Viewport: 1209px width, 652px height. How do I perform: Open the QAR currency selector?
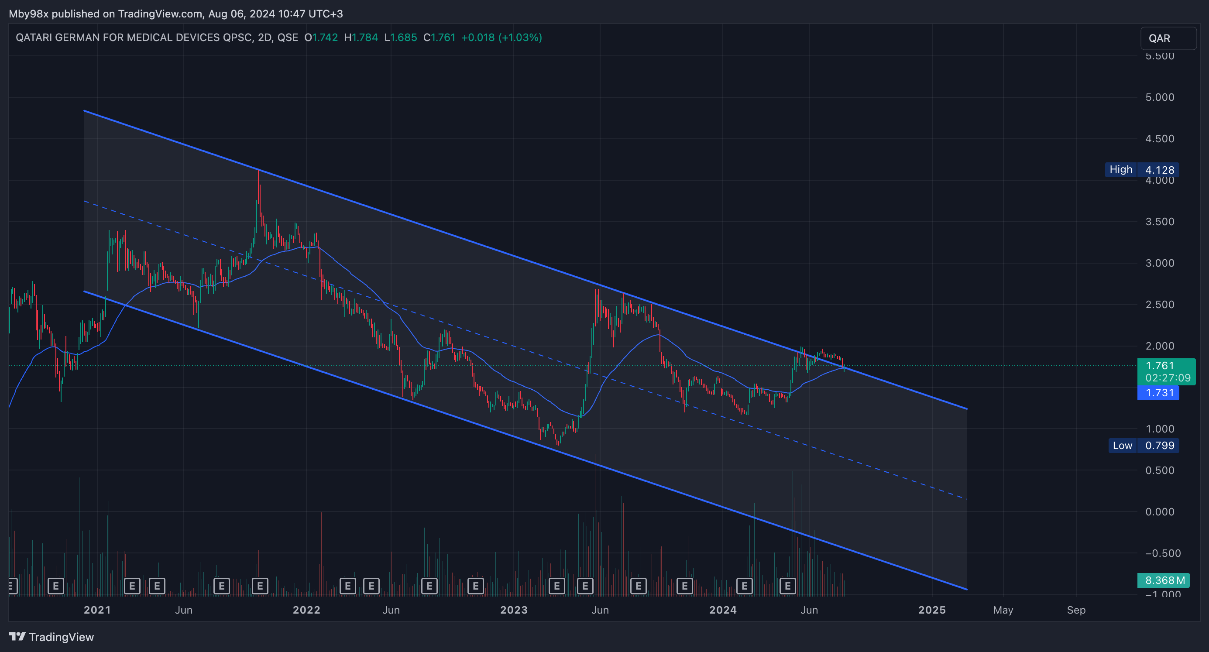pyautogui.click(x=1168, y=38)
